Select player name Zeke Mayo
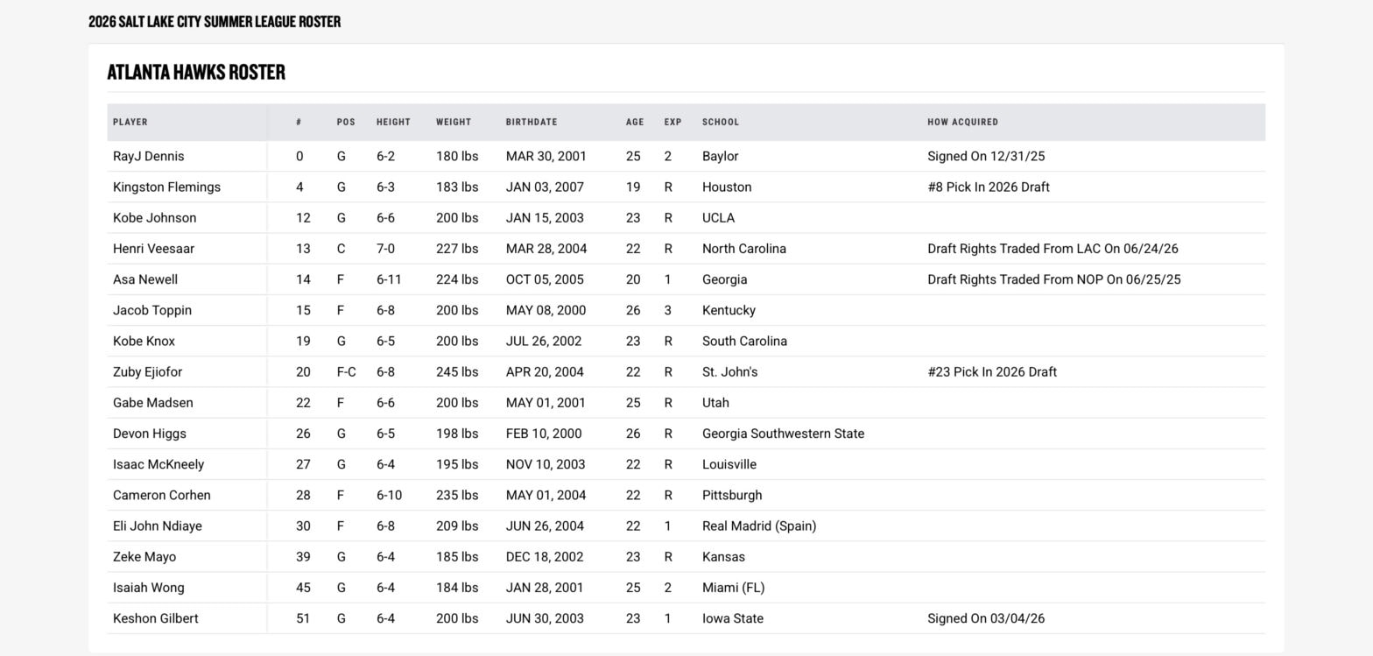 coord(144,556)
